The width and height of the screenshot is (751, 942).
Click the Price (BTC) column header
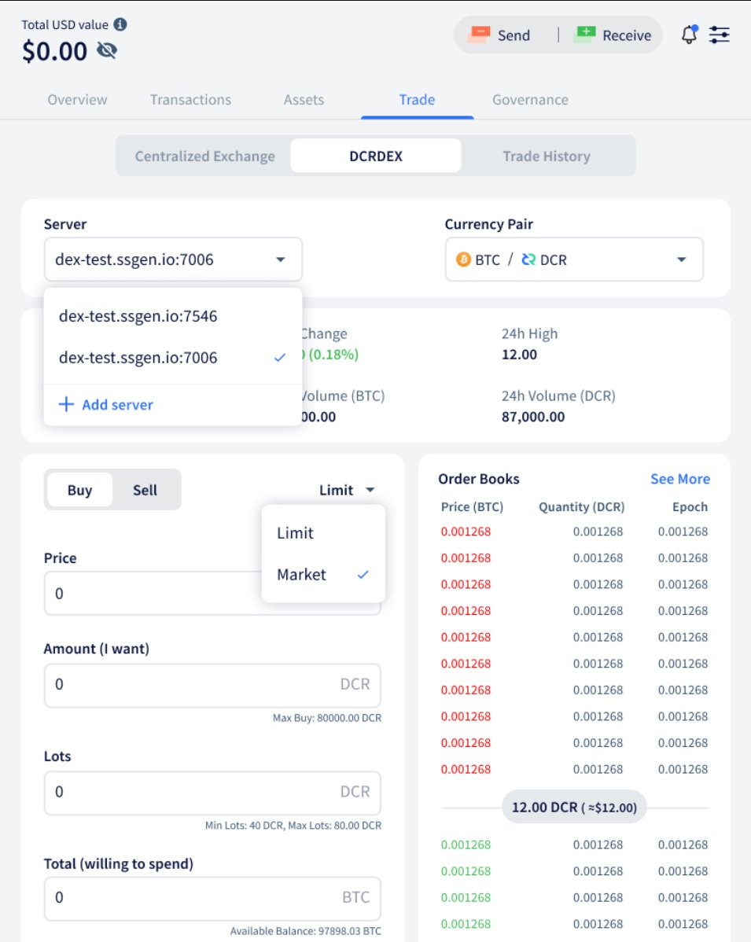[473, 506]
